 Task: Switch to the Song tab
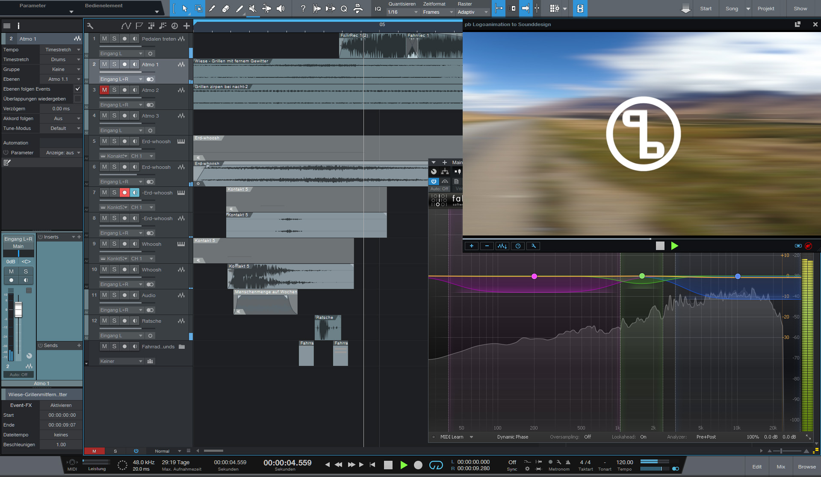click(x=732, y=9)
